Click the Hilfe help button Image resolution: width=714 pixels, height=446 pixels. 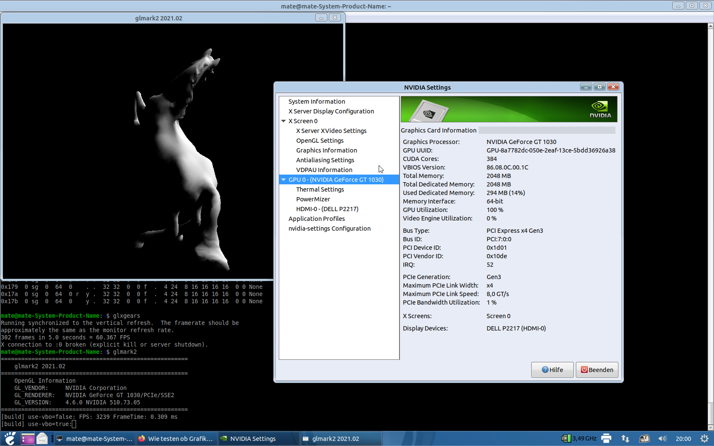[x=552, y=370]
